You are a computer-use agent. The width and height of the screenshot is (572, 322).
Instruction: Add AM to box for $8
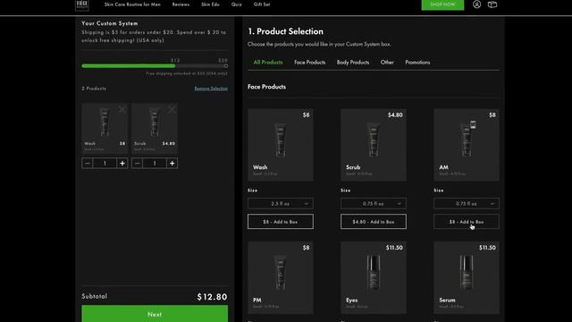pyautogui.click(x=467, y=222)
